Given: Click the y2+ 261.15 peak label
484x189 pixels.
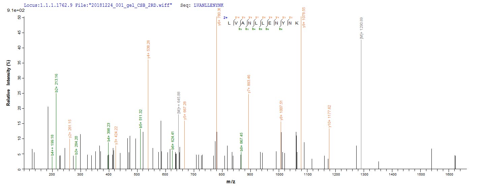Looking at the screenshot, I should [70, 128].
